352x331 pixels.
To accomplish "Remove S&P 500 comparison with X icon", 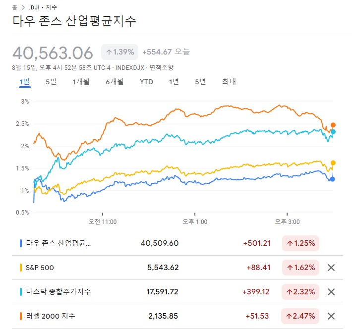I will [x=332, y=268].
